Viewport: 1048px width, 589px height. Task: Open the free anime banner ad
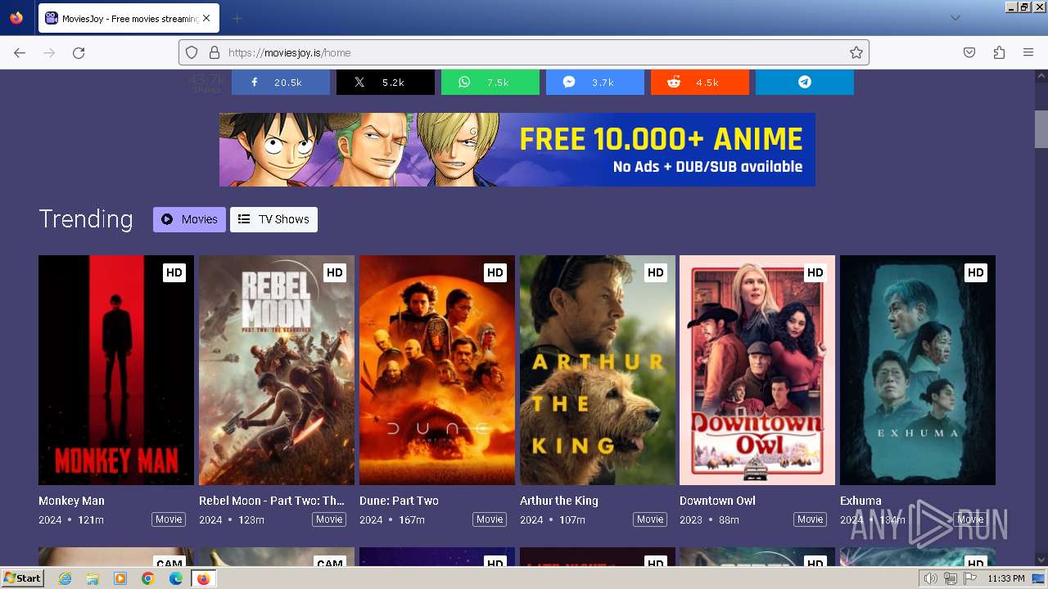[x=517, y=150]
